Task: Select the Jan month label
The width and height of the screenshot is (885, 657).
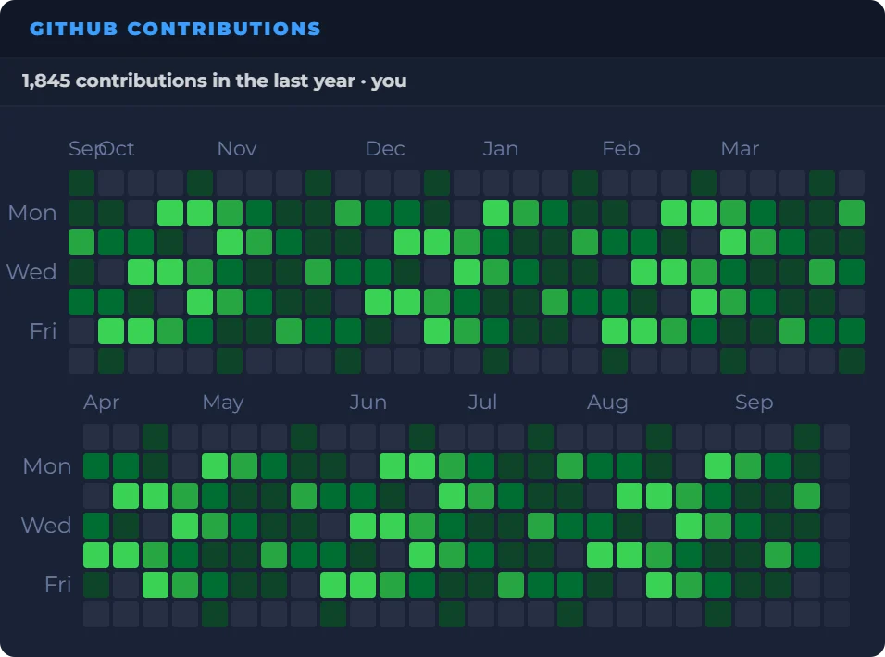Action: point(501,148)
